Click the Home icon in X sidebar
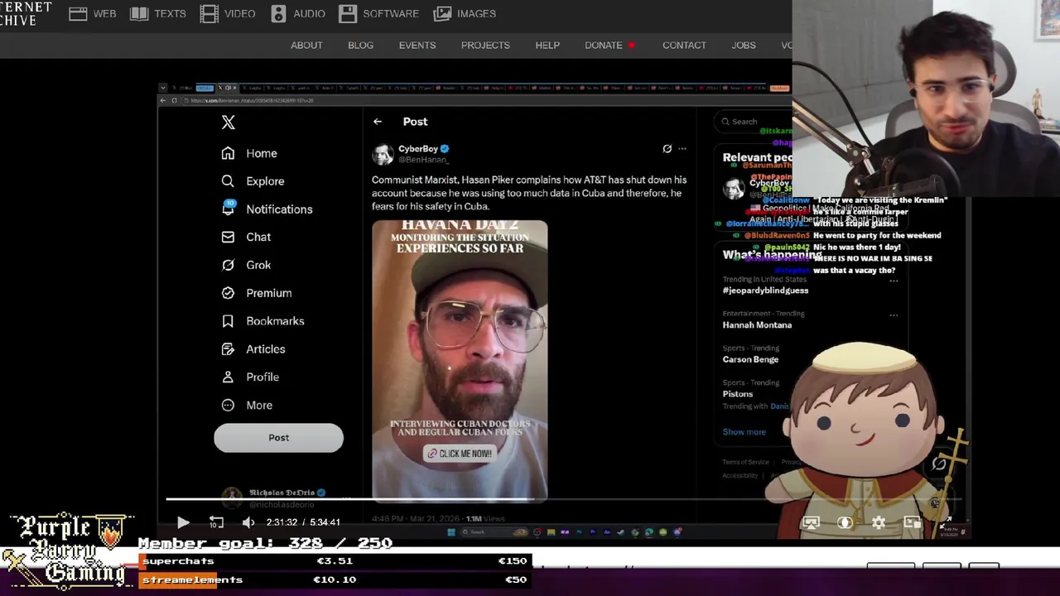 [x=228, y=153]
